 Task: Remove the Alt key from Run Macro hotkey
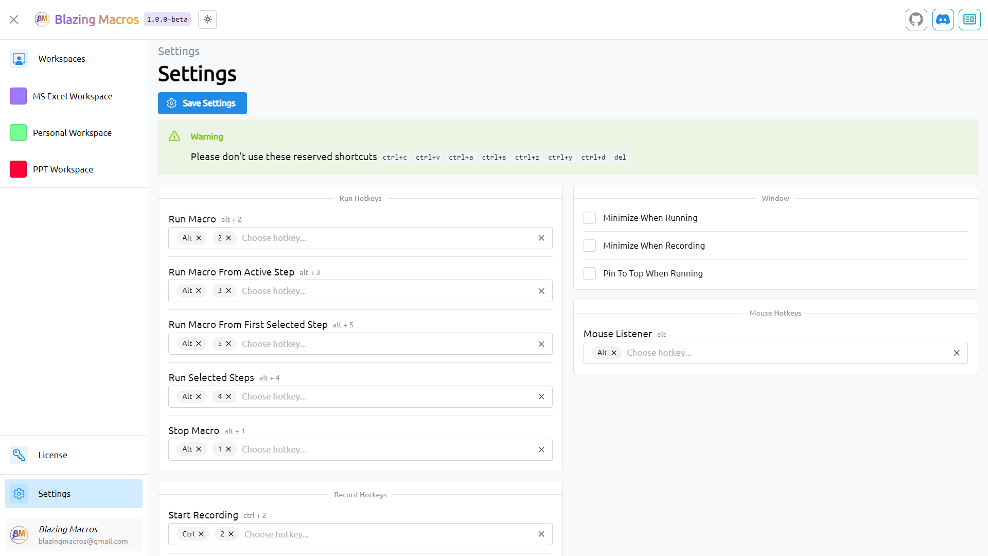point(199,238)
